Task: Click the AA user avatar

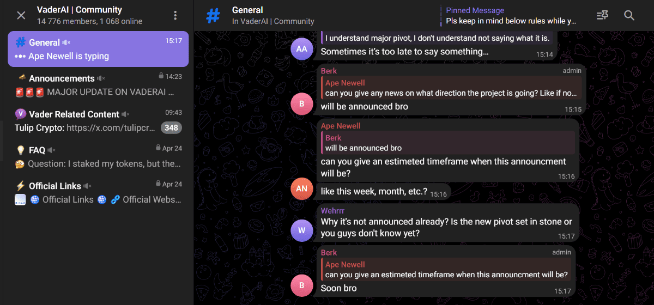Action: point(302,49)
